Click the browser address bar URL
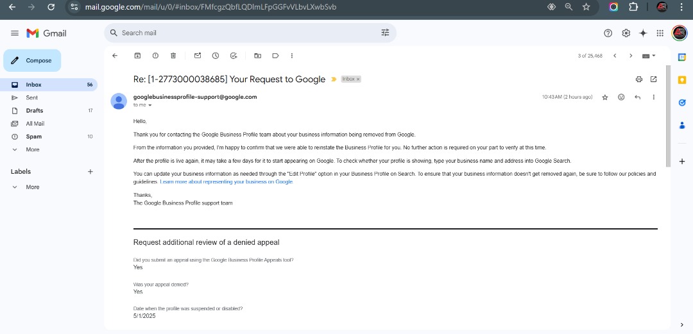The width and height of the screenshot is (693, 334). tap(211, 7)
